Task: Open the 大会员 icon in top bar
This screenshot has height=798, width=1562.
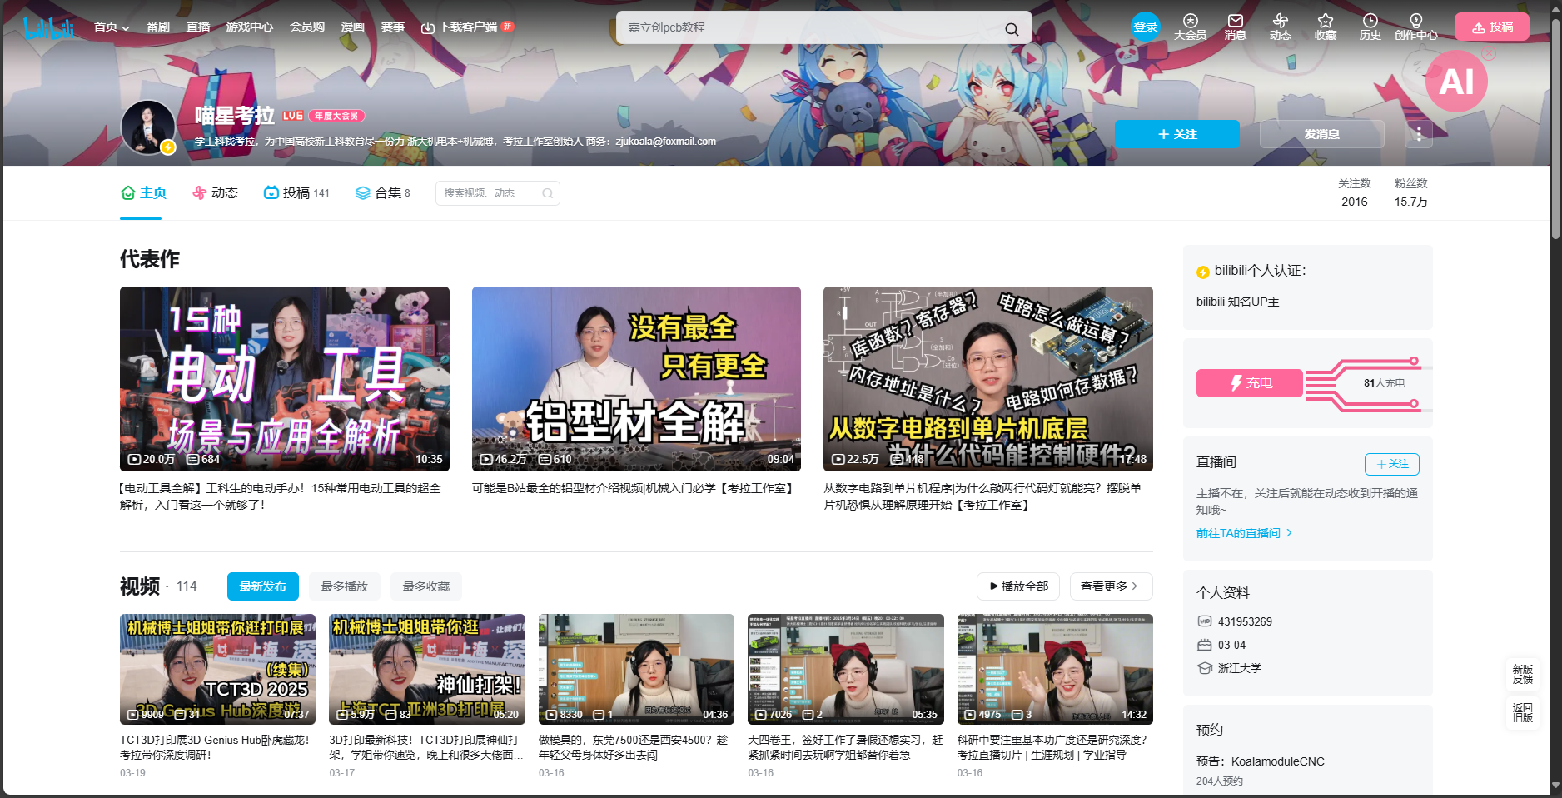Action: [1190, 27]
